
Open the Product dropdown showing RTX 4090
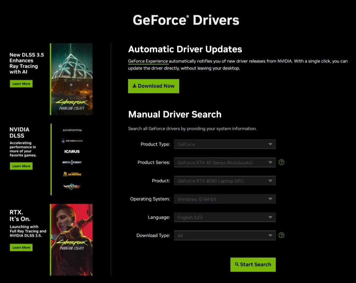click(x=225, y=181)
